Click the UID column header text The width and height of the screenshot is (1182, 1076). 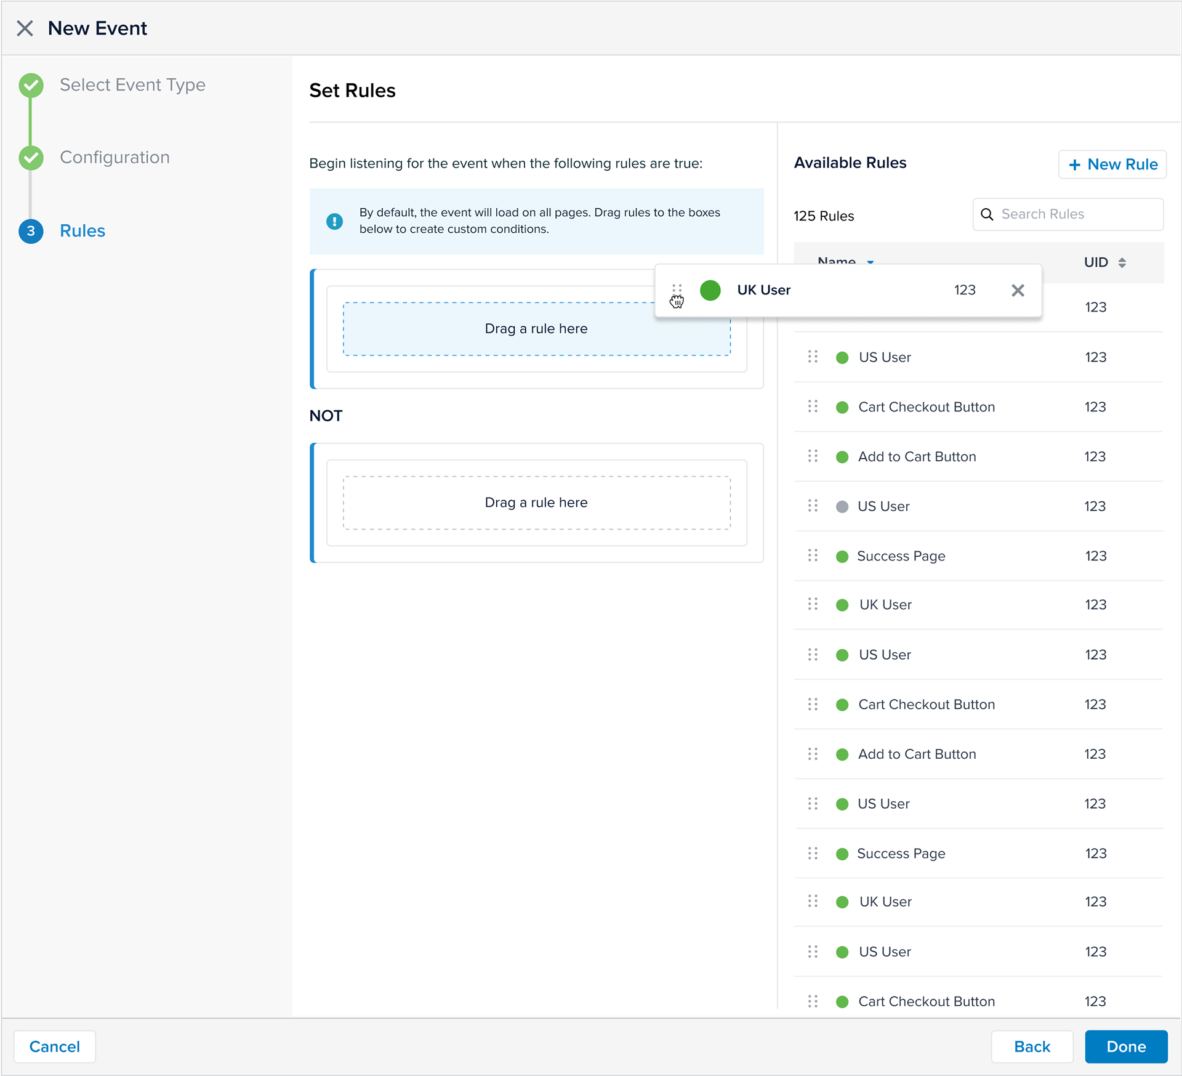(x=1096, y=263)
